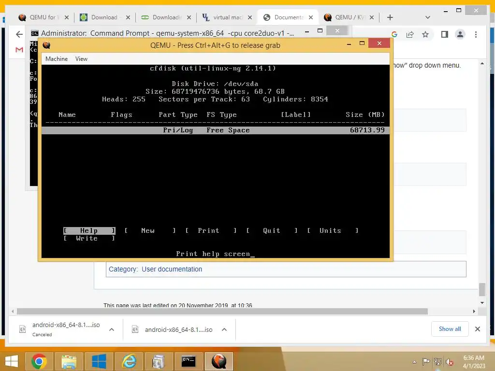
Task: Click the QEMU title bar icon
Action: [x=47, y=45]
